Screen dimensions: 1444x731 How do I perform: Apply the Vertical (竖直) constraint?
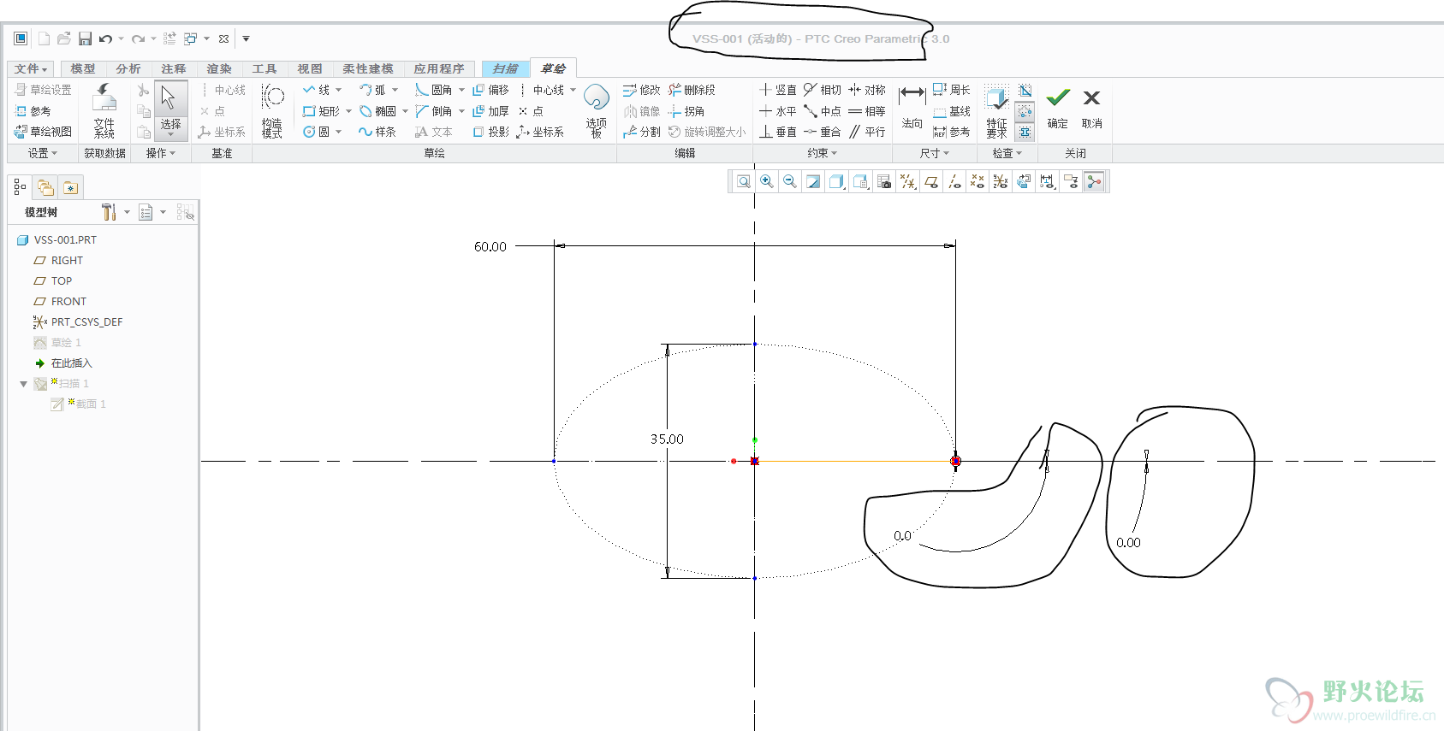(x=778, y=90)
